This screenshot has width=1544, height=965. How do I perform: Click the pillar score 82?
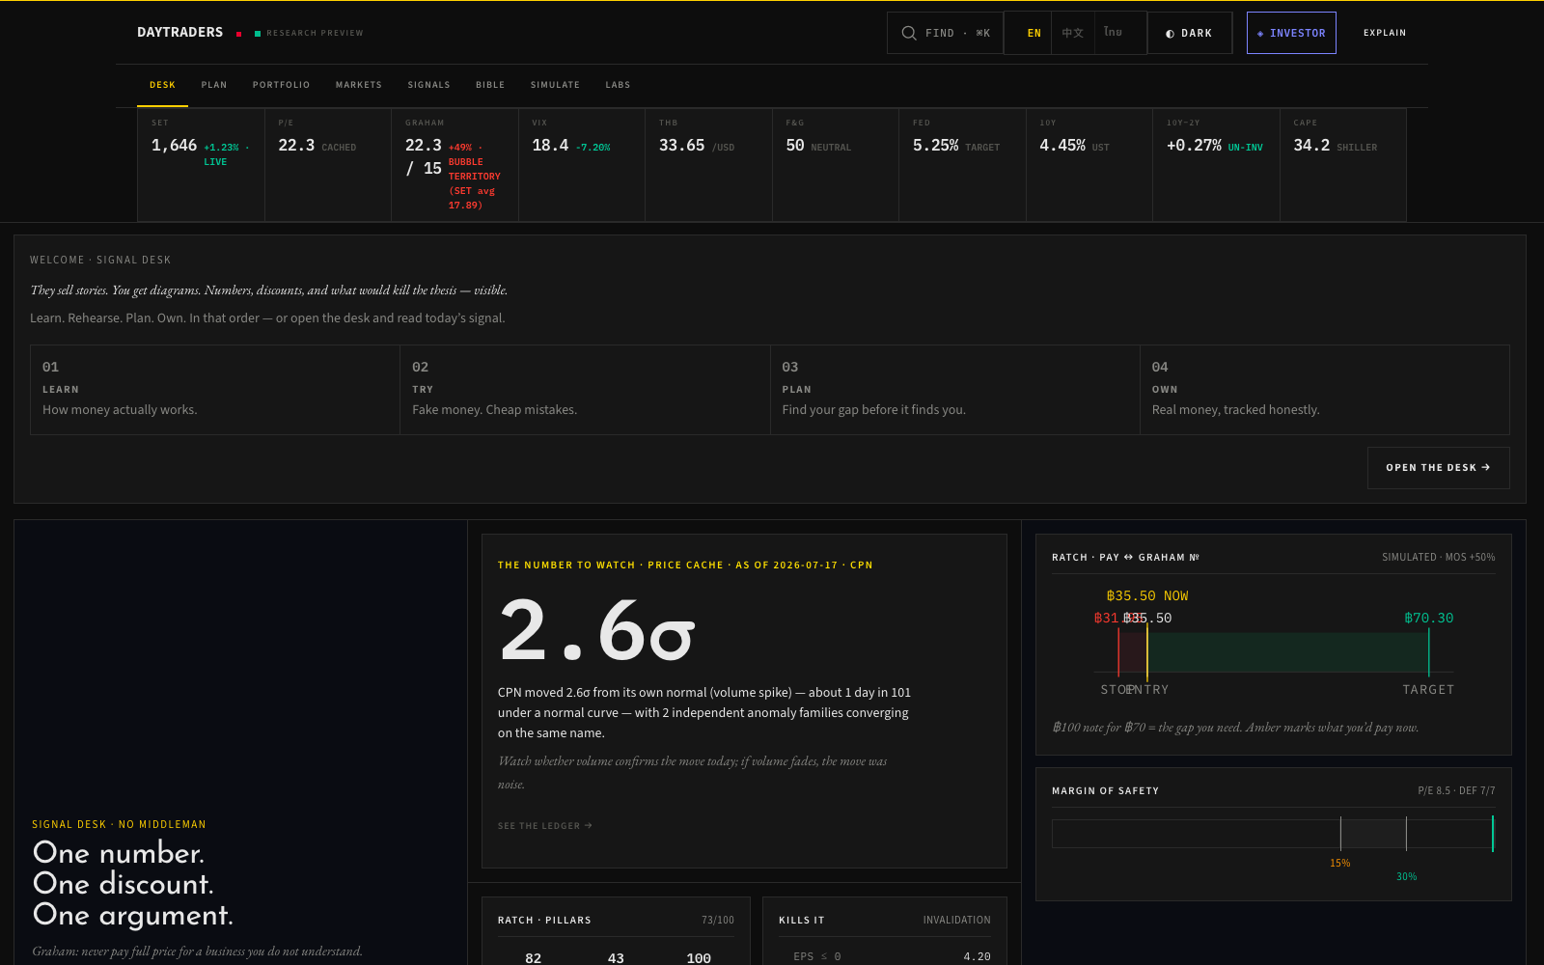(534, 958)
